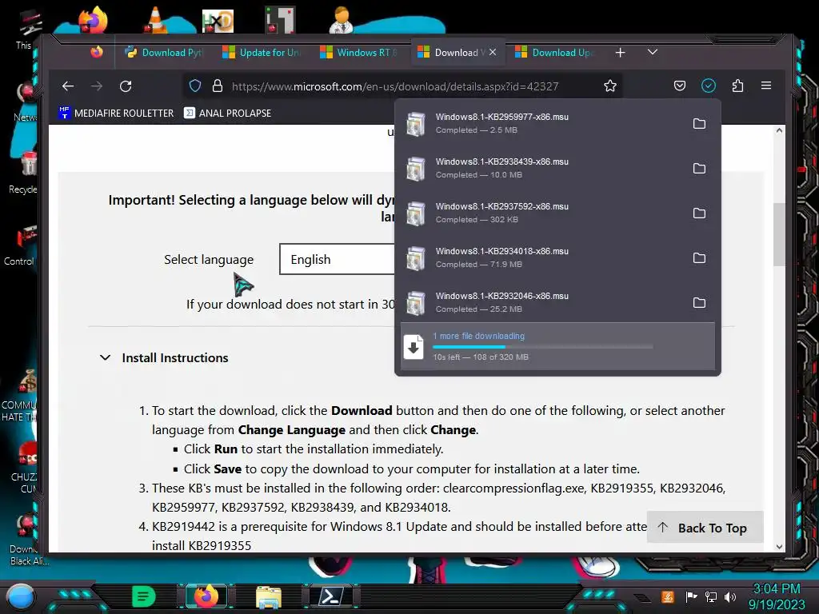The width and height of the screenshot is (819, 614).
Task: Open the green notes app in taskbar
Action: 144,596
